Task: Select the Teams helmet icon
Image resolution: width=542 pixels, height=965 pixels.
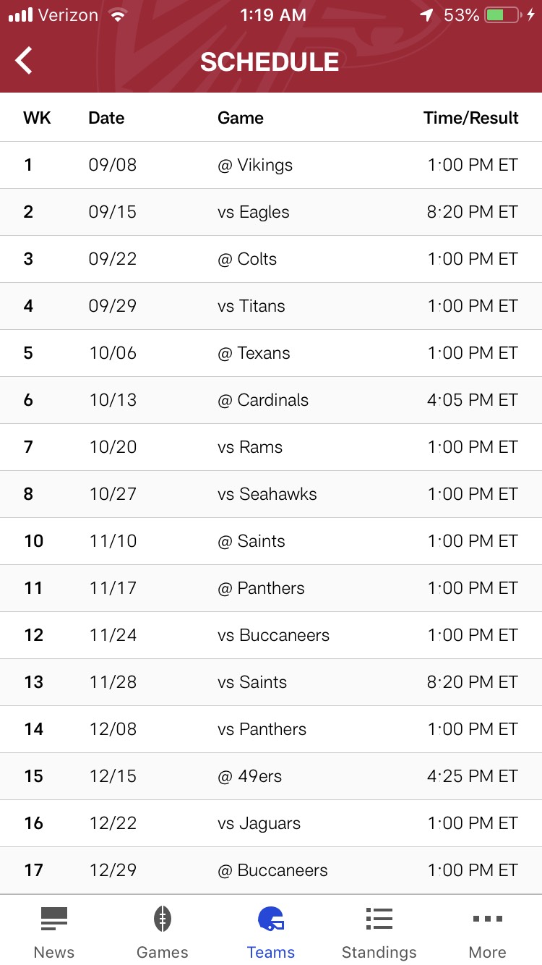Action: pyautogui.click(x=271, y=919)
